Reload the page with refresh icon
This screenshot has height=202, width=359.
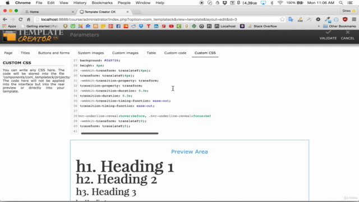point(21,20)
